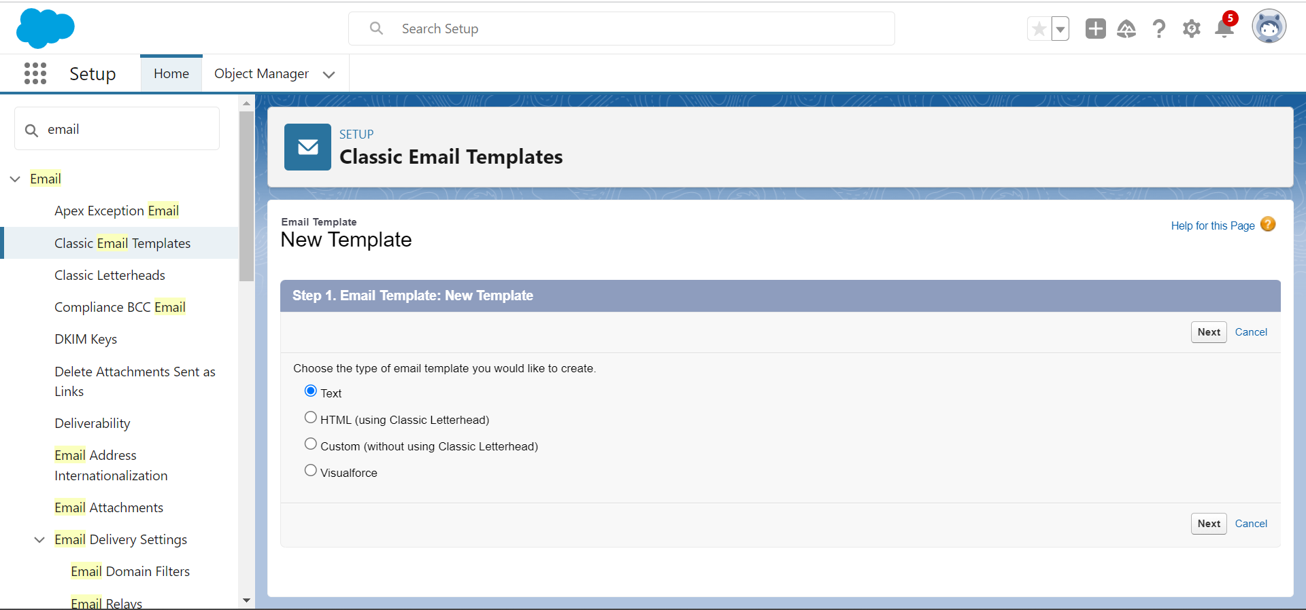Open DKIM Keys in sidebar
1306x610 pixels.
click(x=86, y=339)
